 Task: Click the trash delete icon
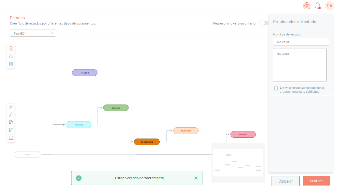point(11,64)
